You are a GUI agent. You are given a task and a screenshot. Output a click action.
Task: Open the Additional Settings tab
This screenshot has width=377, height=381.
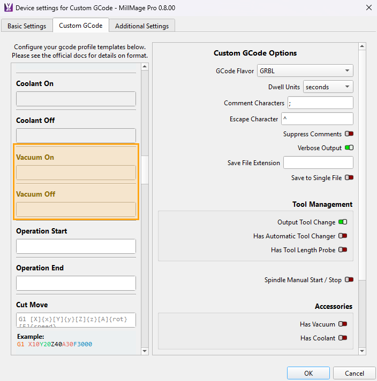click(x=142, y=26)
